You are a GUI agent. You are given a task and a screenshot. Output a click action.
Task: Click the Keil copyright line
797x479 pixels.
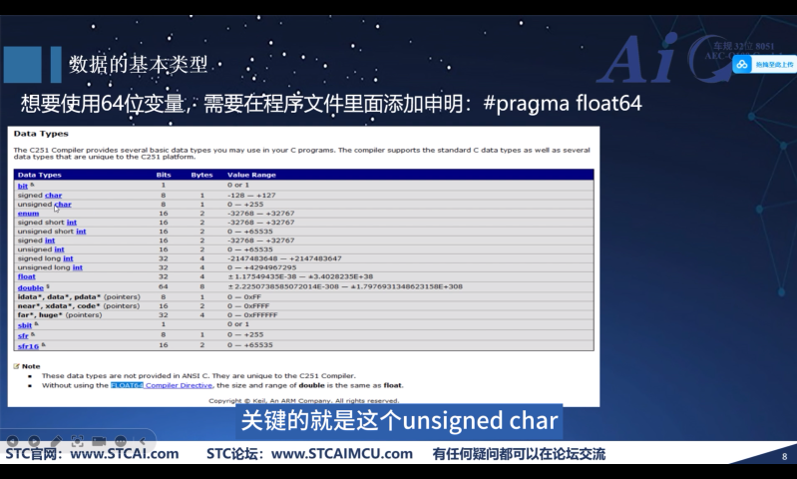coord(304,401)
